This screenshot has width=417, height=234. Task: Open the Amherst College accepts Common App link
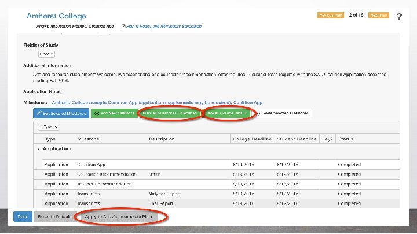[x=157, y=102]
